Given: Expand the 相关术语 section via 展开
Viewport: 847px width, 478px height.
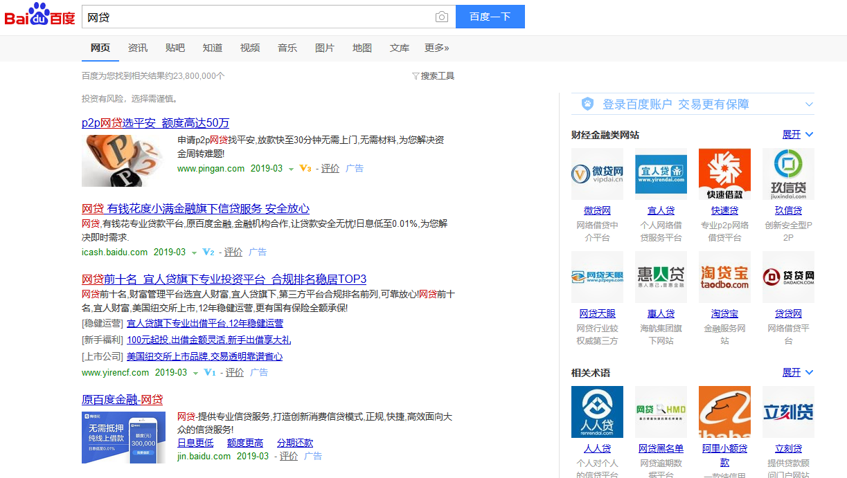Looking at the screenshot, I should [x=798, y=372].
